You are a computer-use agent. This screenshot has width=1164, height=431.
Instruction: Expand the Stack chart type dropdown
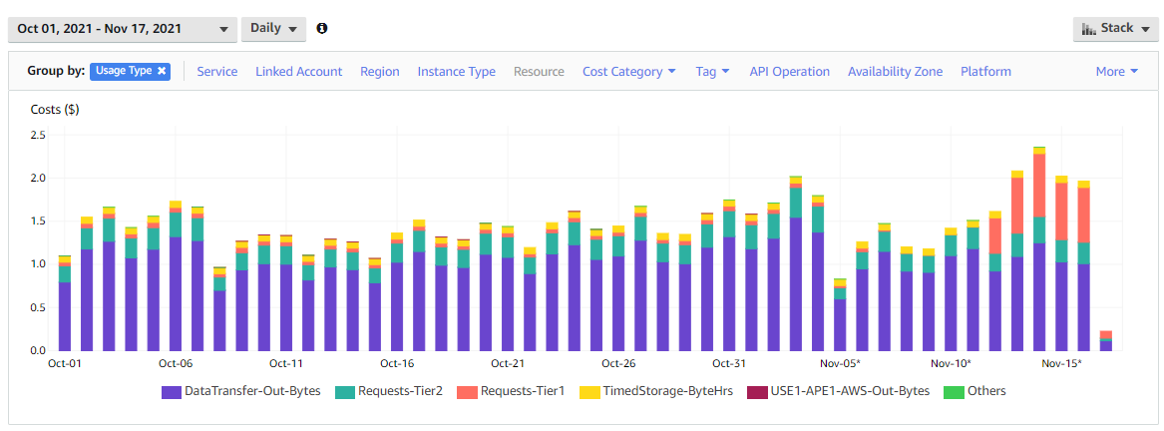tap(1116, 28)
